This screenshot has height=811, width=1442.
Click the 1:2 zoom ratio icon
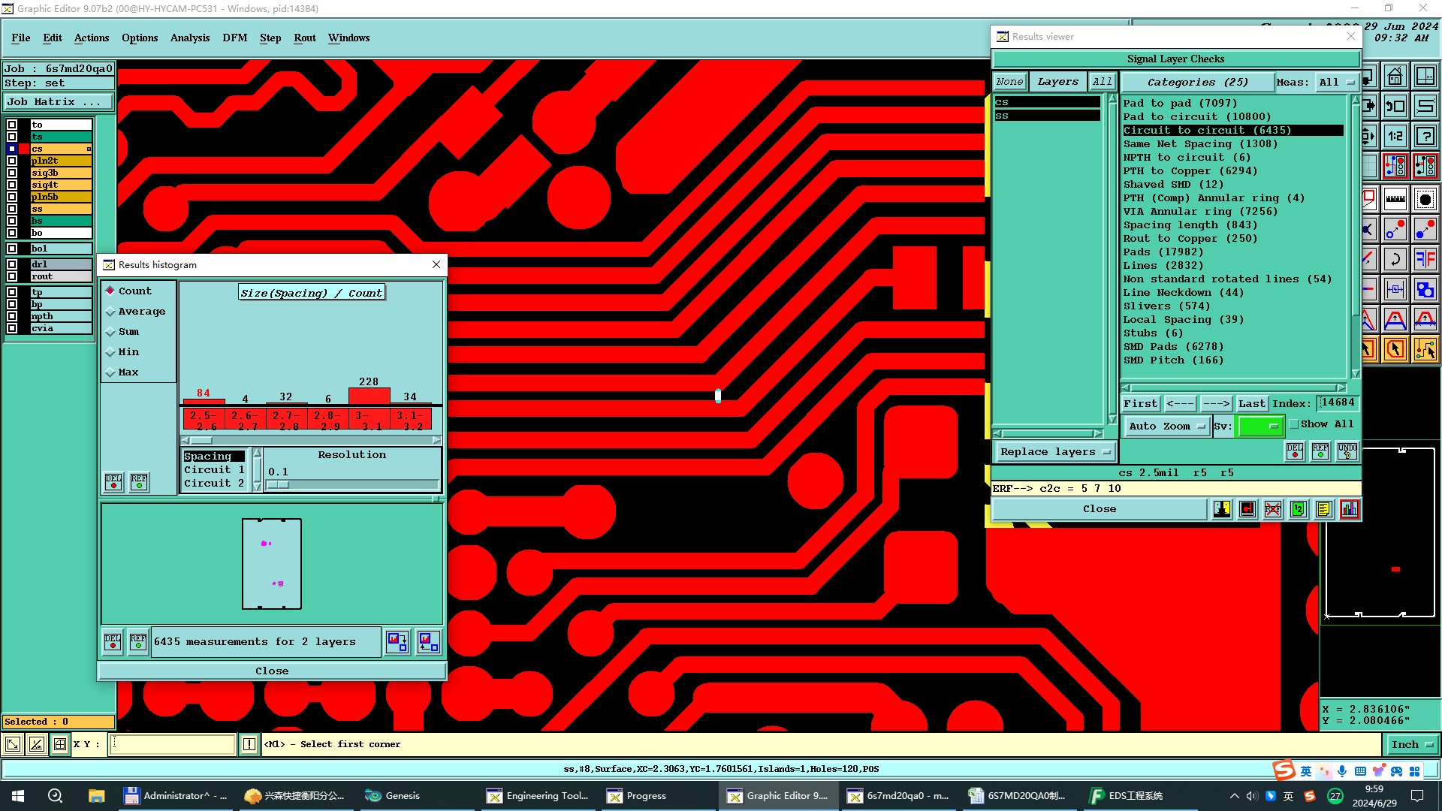[x=1395, y=136]
